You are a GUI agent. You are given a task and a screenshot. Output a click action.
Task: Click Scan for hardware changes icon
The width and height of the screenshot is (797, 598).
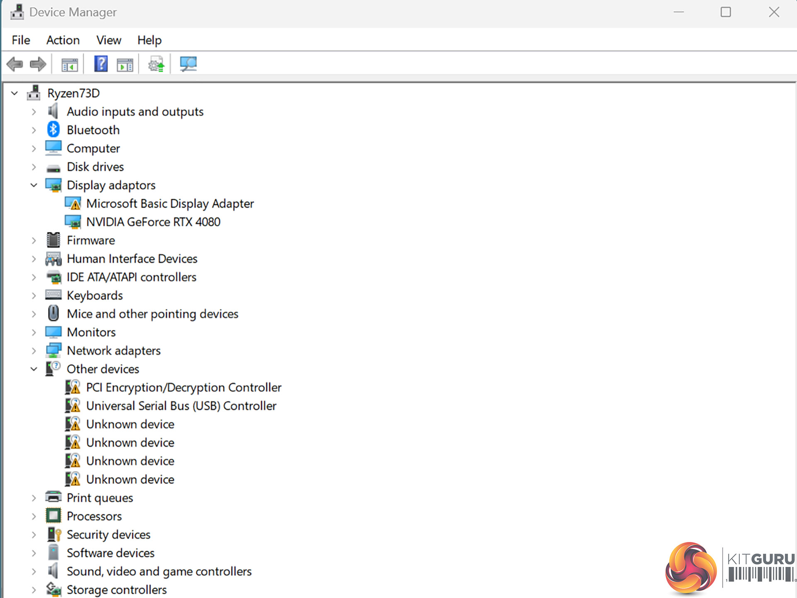(x=188, y=64)
